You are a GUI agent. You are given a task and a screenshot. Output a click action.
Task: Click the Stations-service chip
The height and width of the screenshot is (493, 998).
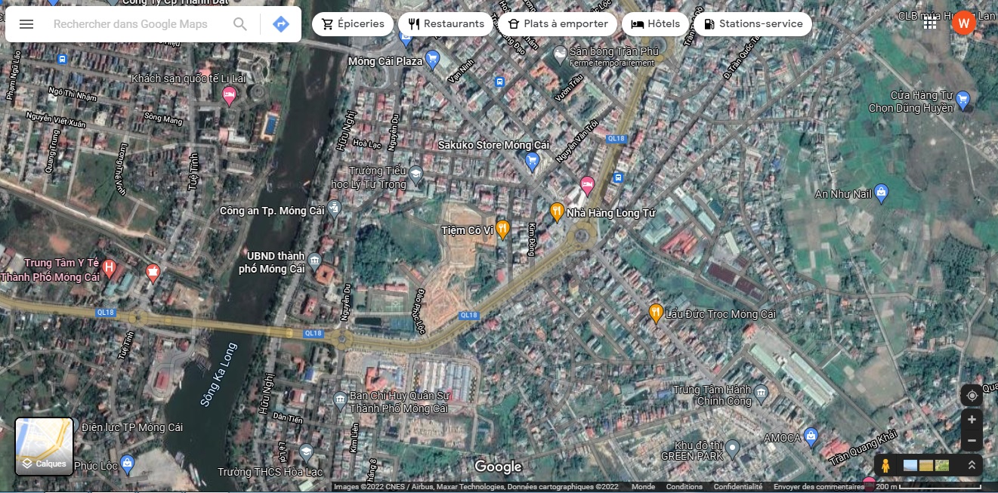pyautogui.click(x=752, y=24)
